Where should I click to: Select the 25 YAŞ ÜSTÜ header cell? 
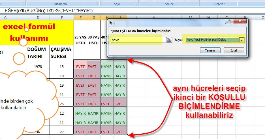tap(80, 40)
